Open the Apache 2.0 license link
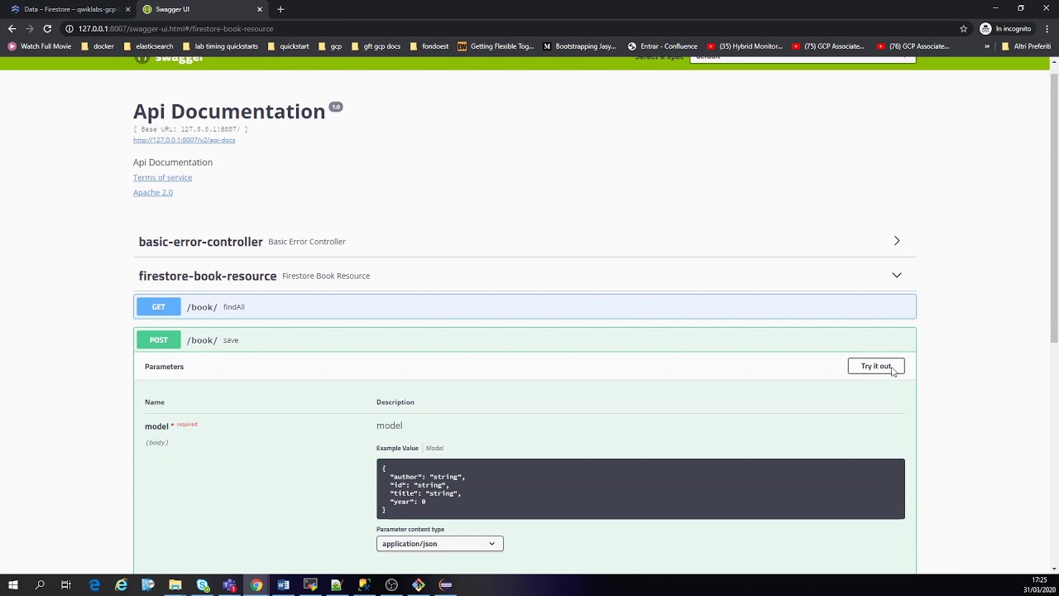This screenshot has width=1059, height=596. tap(153, 192)
